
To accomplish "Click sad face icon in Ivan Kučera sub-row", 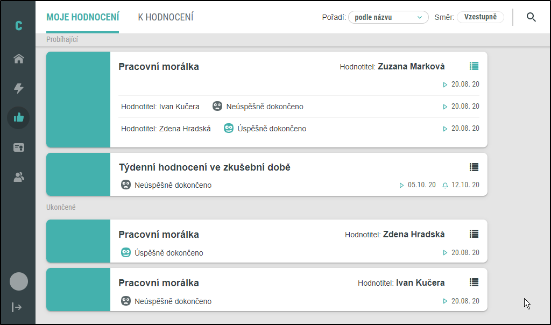I will [217, 106].
